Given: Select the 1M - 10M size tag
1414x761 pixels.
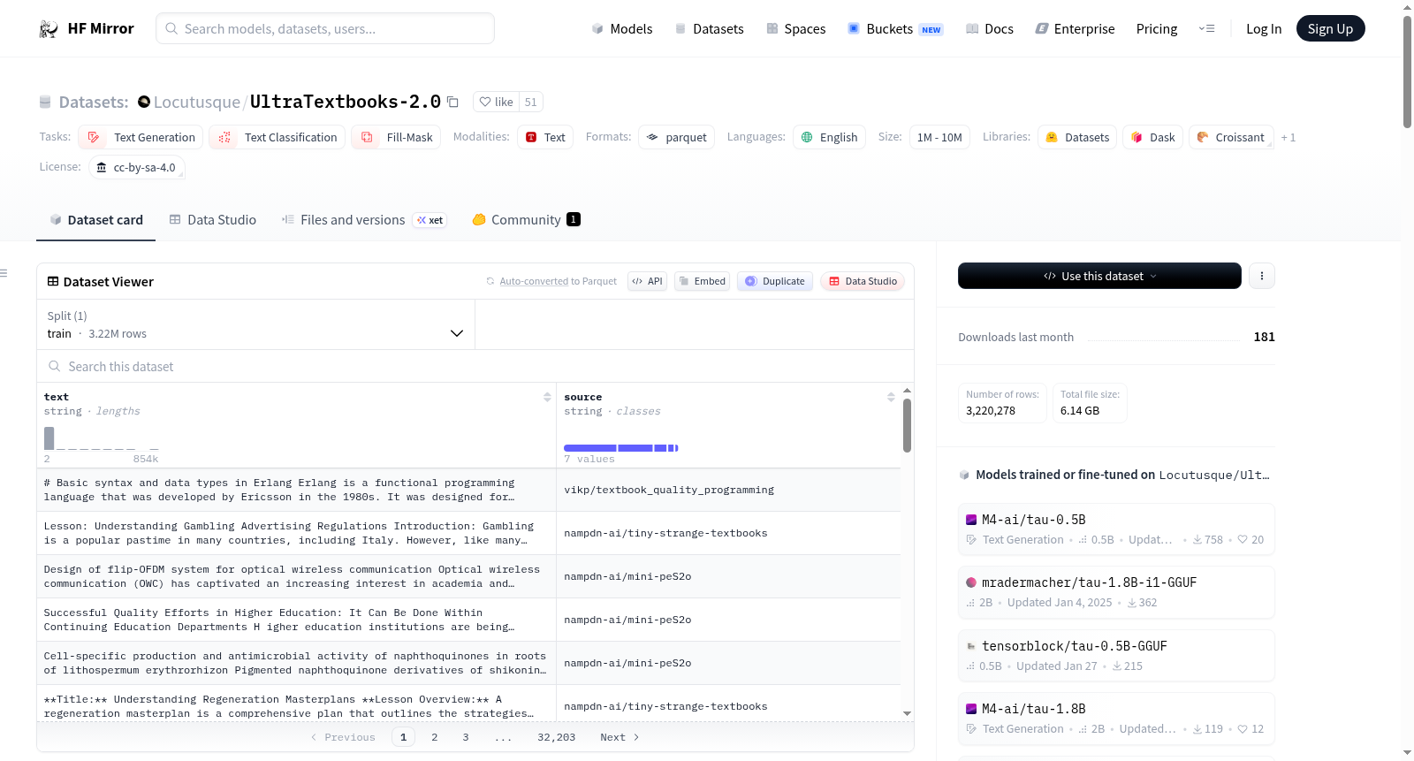Looking at the screenshot, I should 939,137.
